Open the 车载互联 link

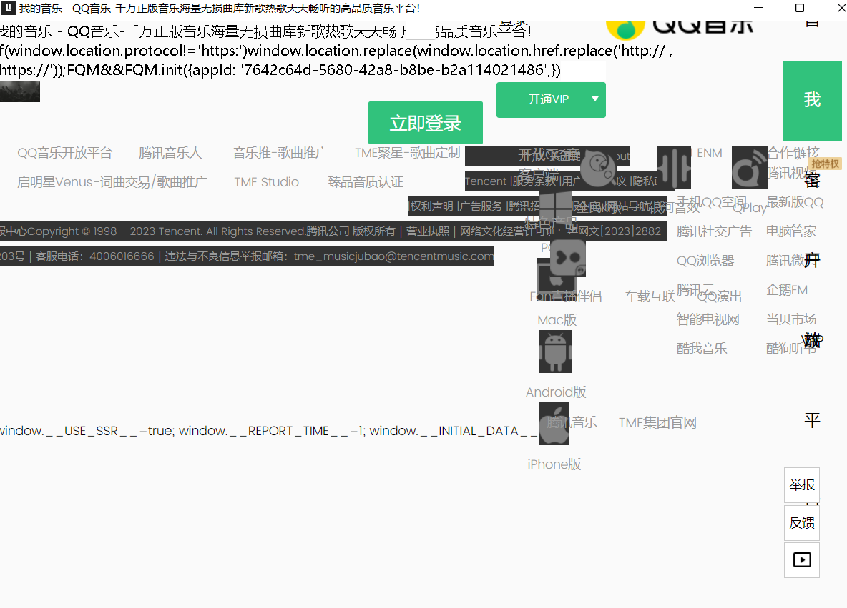[650, 296]
